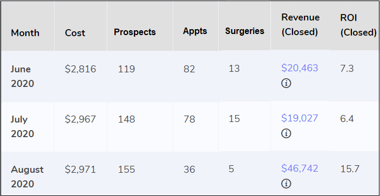Select the Revenue (Closed) column header

[301, 25]
